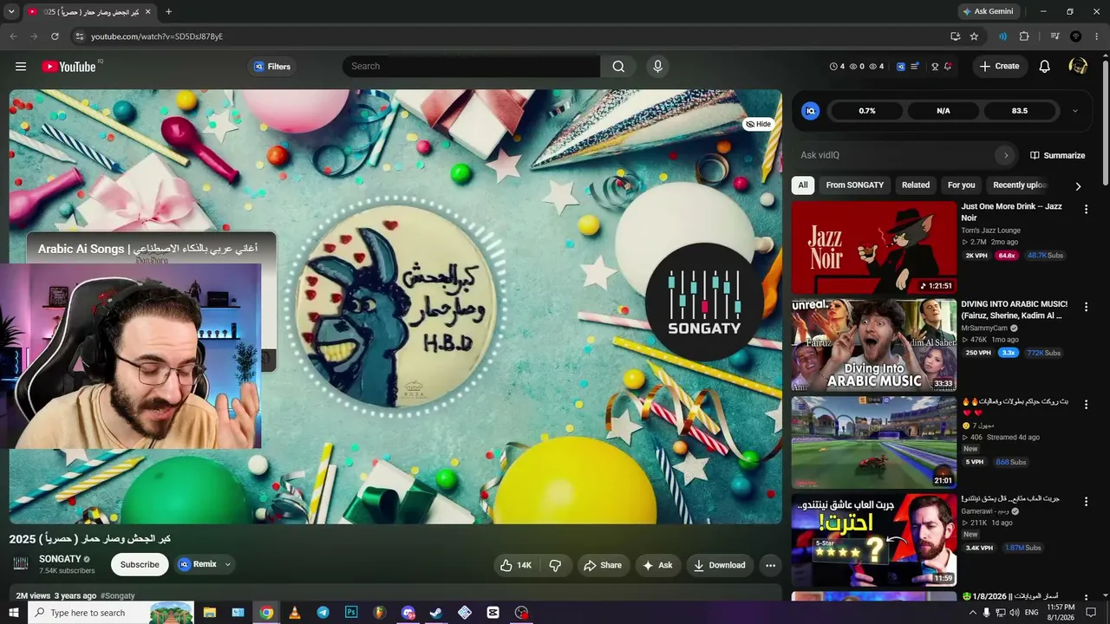The width and height of the screenshot is (1110, 624).
Task: Open Photoshop from the taskbar
Action: click(351, 613)
